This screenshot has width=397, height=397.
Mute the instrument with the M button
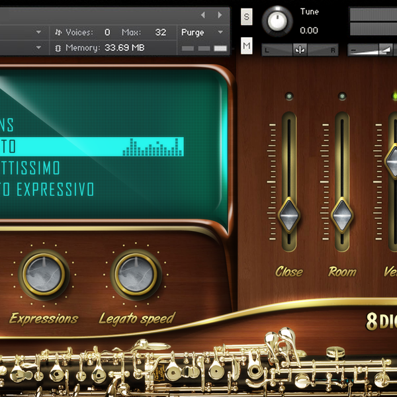[x=247, y=46]
